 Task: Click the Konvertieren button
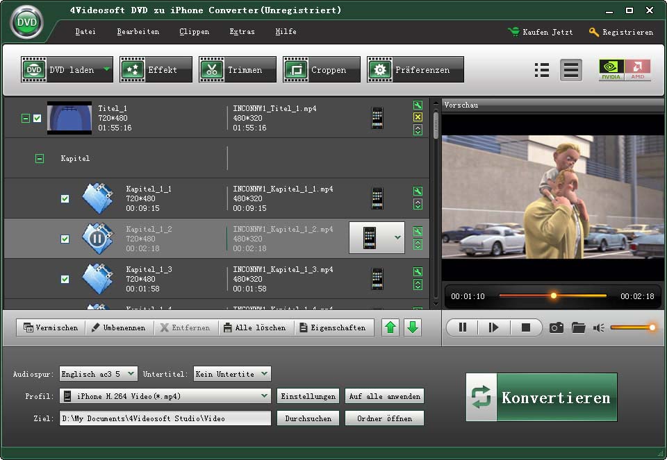click(541, 398)
